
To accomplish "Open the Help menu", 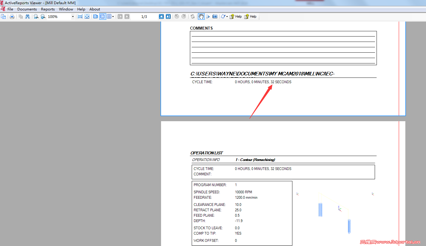I will pyautogui.click(x=81, y=9).
